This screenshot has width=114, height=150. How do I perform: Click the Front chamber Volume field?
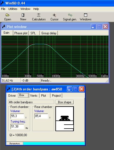point(17,116)
